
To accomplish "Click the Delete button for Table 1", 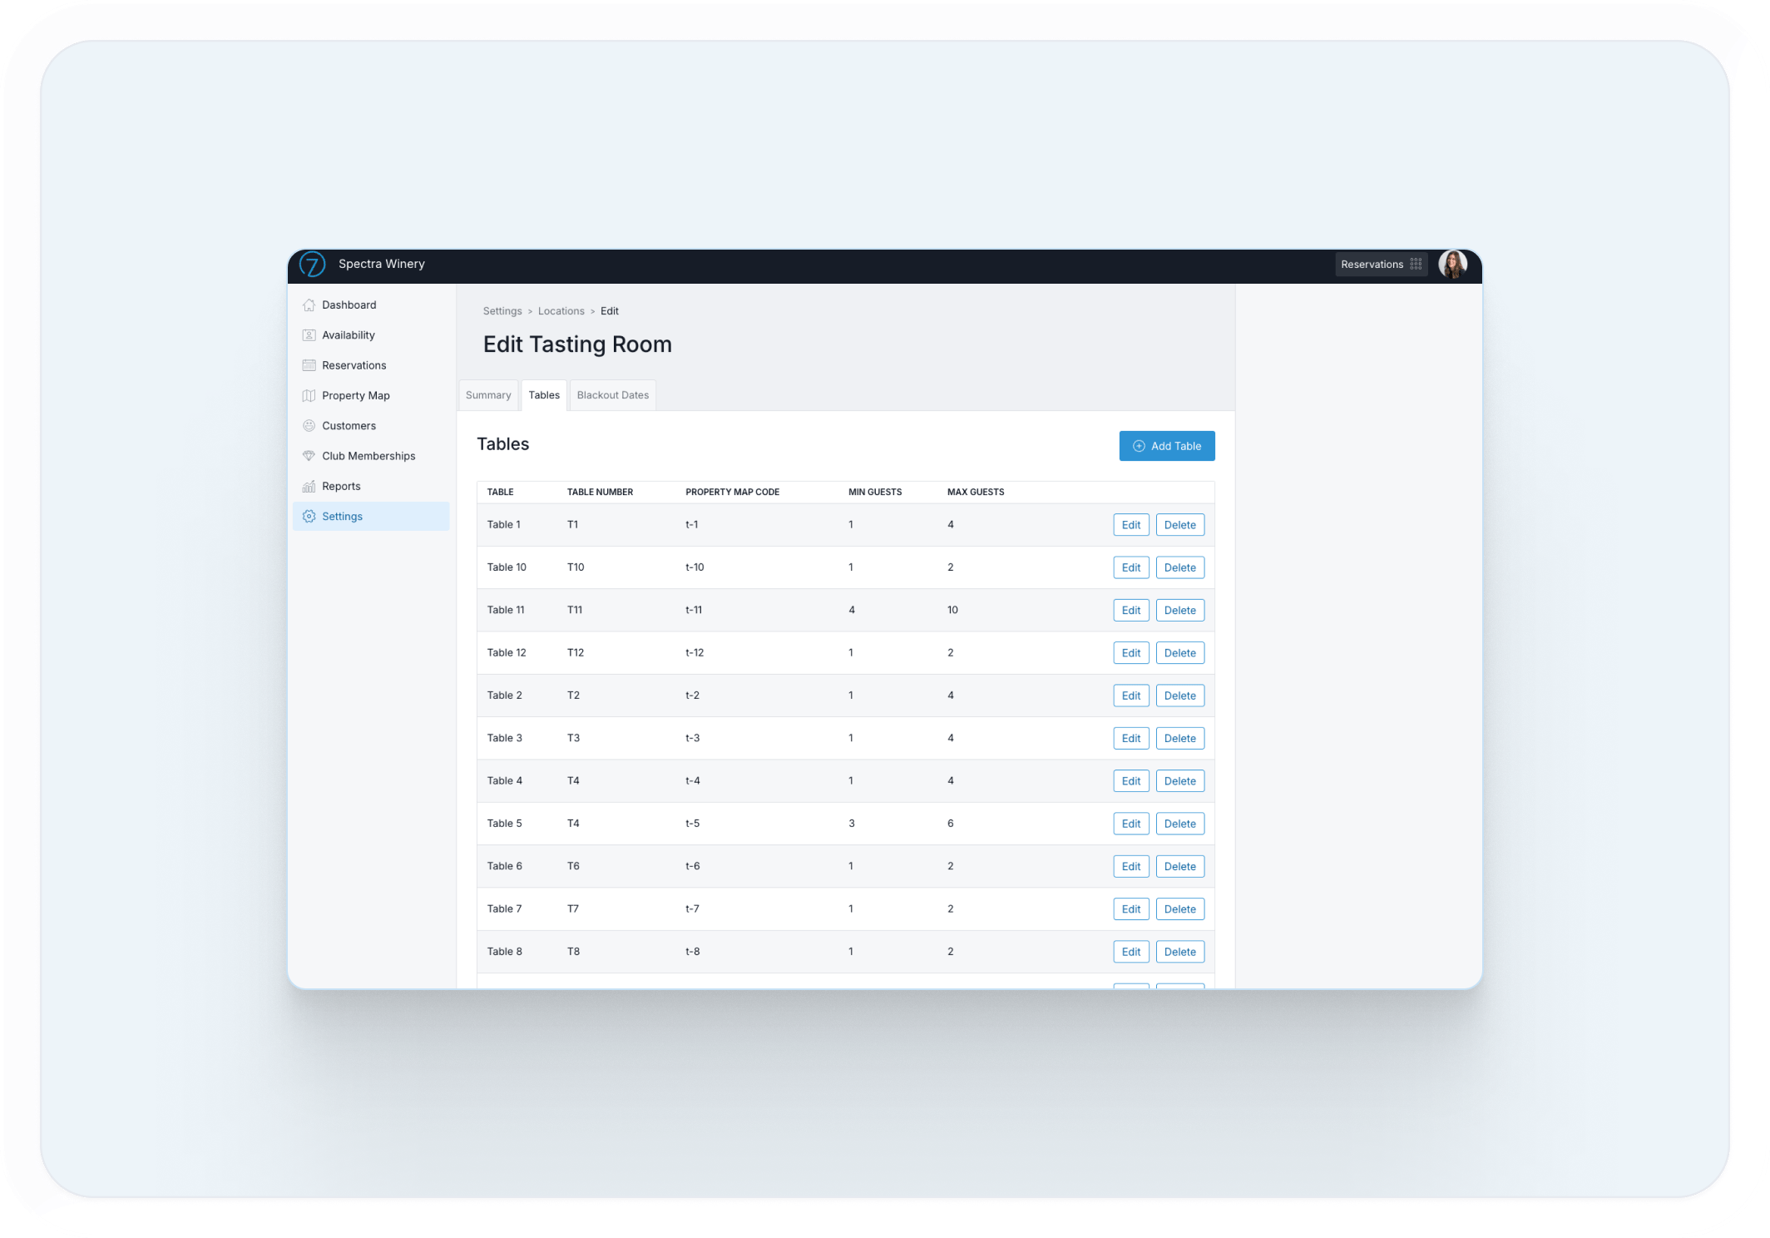I will click(1179, 525).
